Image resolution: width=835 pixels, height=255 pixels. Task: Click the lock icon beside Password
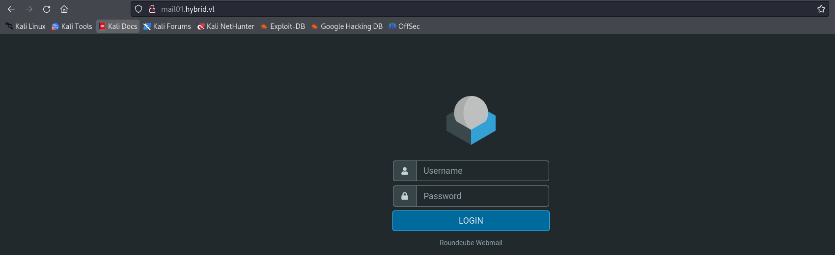[x=405, y=196]
